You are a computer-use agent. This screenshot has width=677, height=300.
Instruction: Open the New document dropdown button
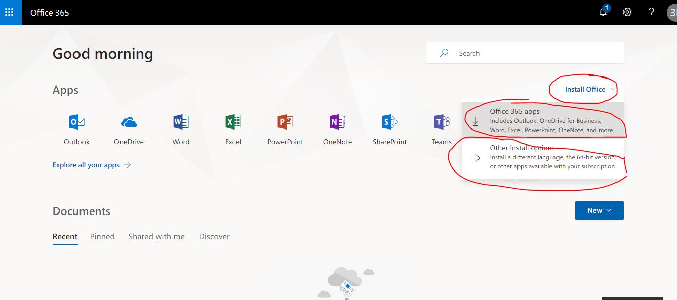point(600,210)
